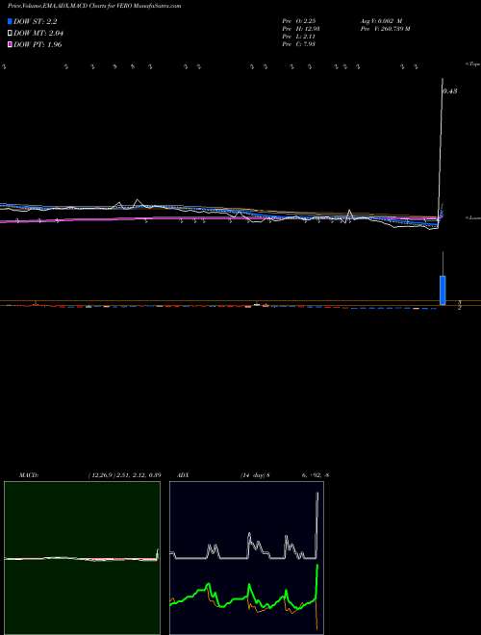Click the blue DOW ST legend swatch
Viewport: 481px width, 635px height.
click(11, 21)
